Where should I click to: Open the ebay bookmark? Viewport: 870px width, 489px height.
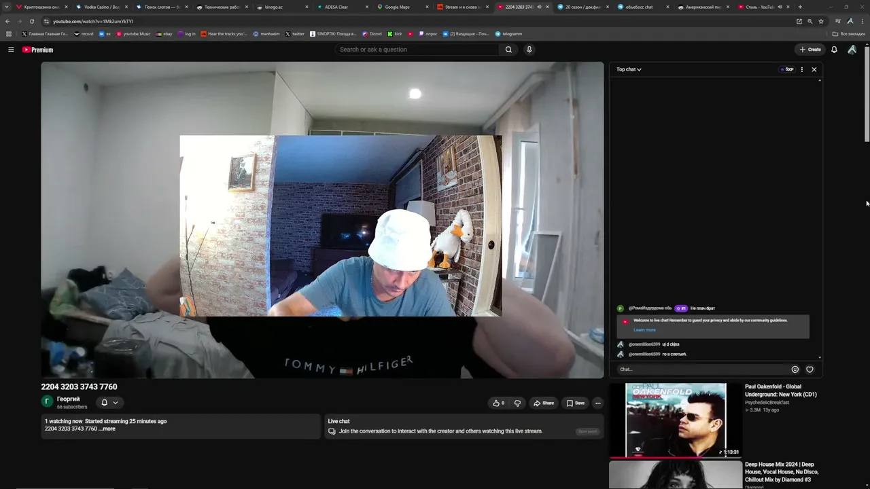click(x=164, y=34)
